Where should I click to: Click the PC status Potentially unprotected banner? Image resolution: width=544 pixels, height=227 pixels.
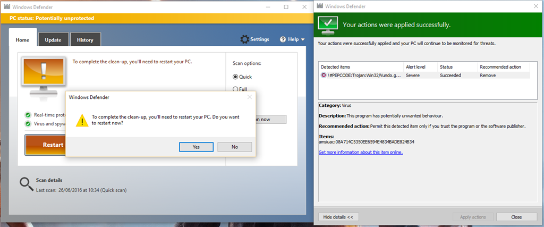coord(157,19)
